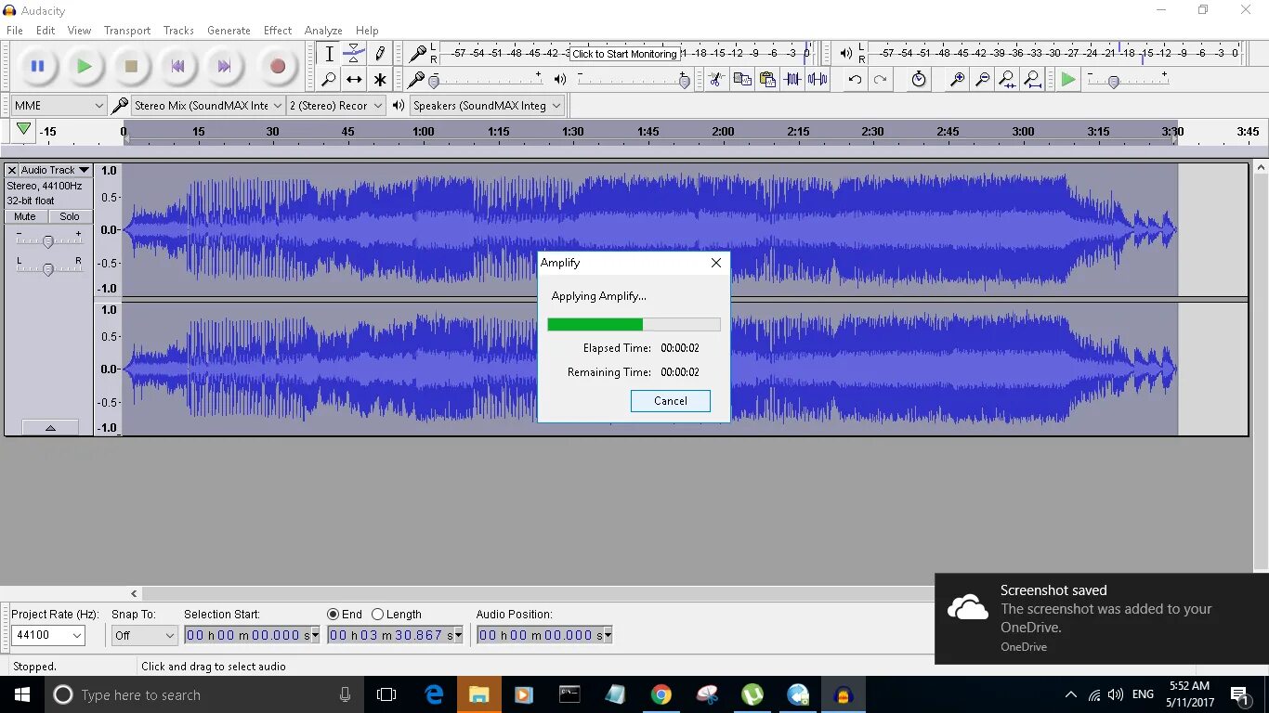Screen dimensions: 1269x713
Task: Close the Audio Track with X button
Action: (x=12, y=170)
